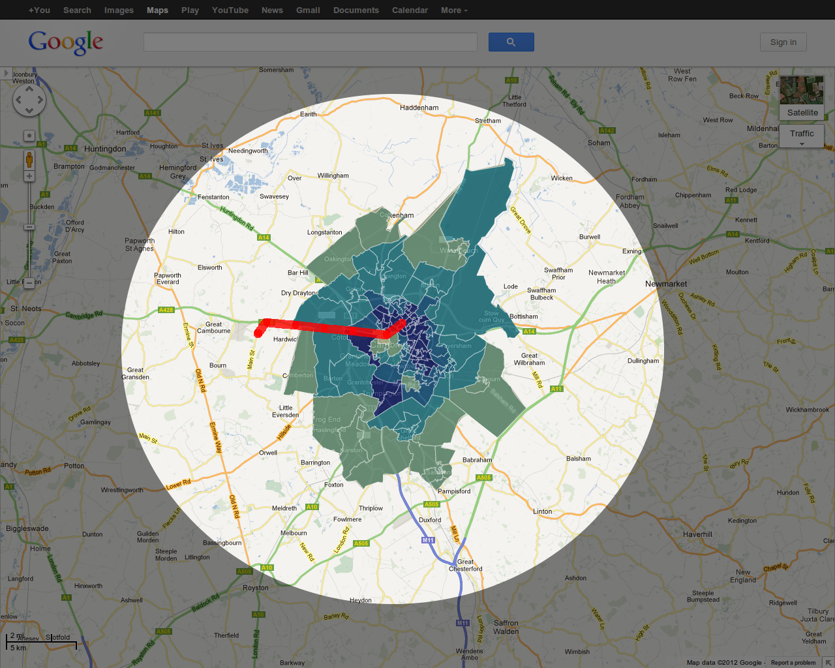Switch to Satellite view thumbnail

tap(802, 98)
